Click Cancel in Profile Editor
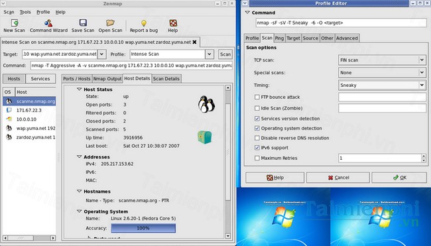The width and height of the screenshot is (431, 246). point(338,178)
